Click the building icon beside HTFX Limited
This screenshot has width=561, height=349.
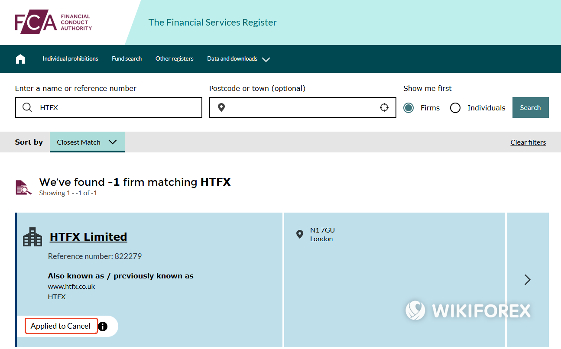coord(32,237)
